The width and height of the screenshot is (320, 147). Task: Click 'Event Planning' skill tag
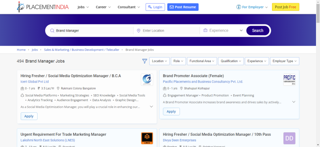click(244, 95)
